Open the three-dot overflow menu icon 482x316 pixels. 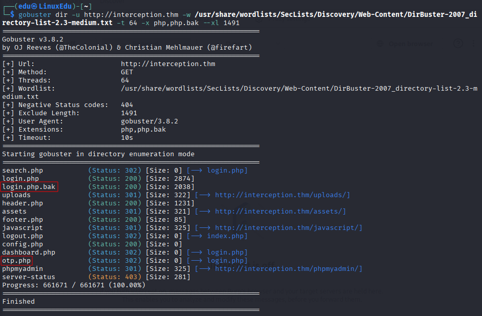tap(473, 44)
